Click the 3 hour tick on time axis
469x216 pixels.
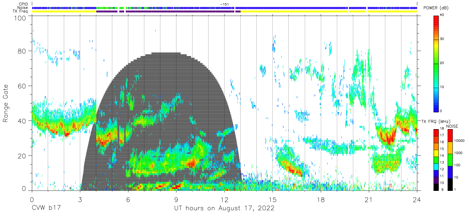[80, 199]
